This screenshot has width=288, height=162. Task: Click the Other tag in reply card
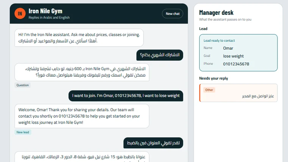coord(209,90)
